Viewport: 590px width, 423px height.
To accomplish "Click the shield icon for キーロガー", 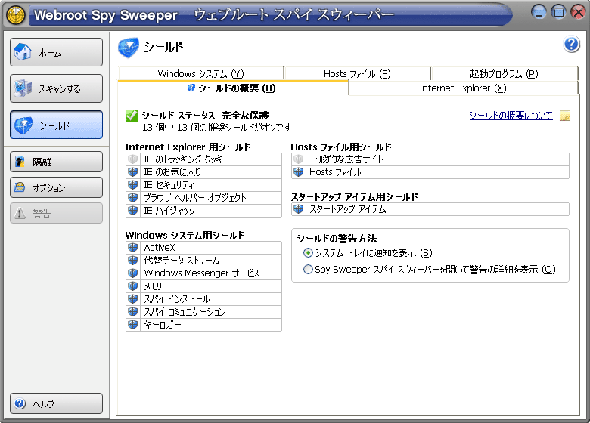I will tap(132, 324).
